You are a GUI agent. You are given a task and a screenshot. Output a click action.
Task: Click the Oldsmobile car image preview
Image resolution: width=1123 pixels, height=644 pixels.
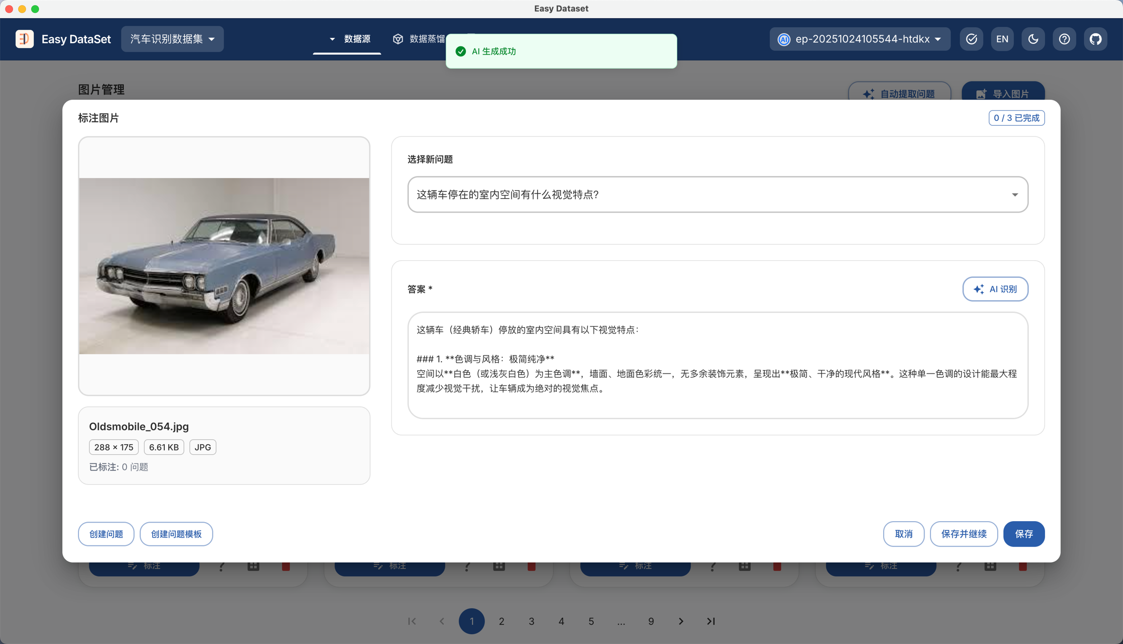(224, 266)
